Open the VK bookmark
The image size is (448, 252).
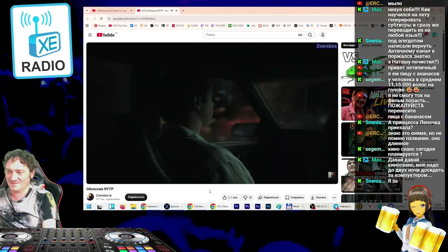click(x=134, y=26)
